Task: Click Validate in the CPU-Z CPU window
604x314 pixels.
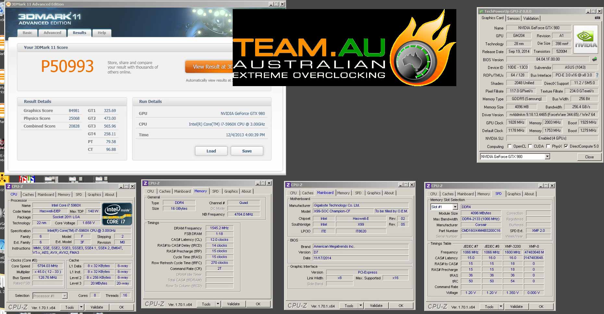Action: [97, 307]
